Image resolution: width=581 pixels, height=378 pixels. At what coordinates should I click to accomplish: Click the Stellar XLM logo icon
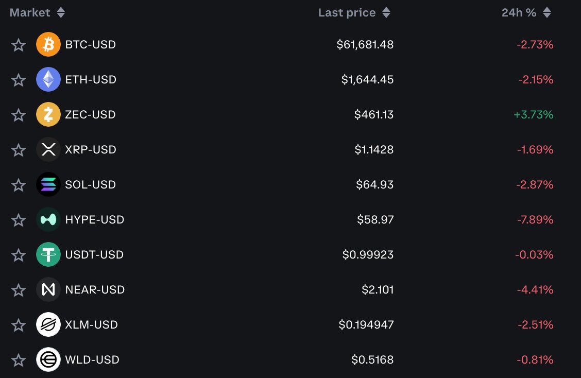[x=48, y=324]
